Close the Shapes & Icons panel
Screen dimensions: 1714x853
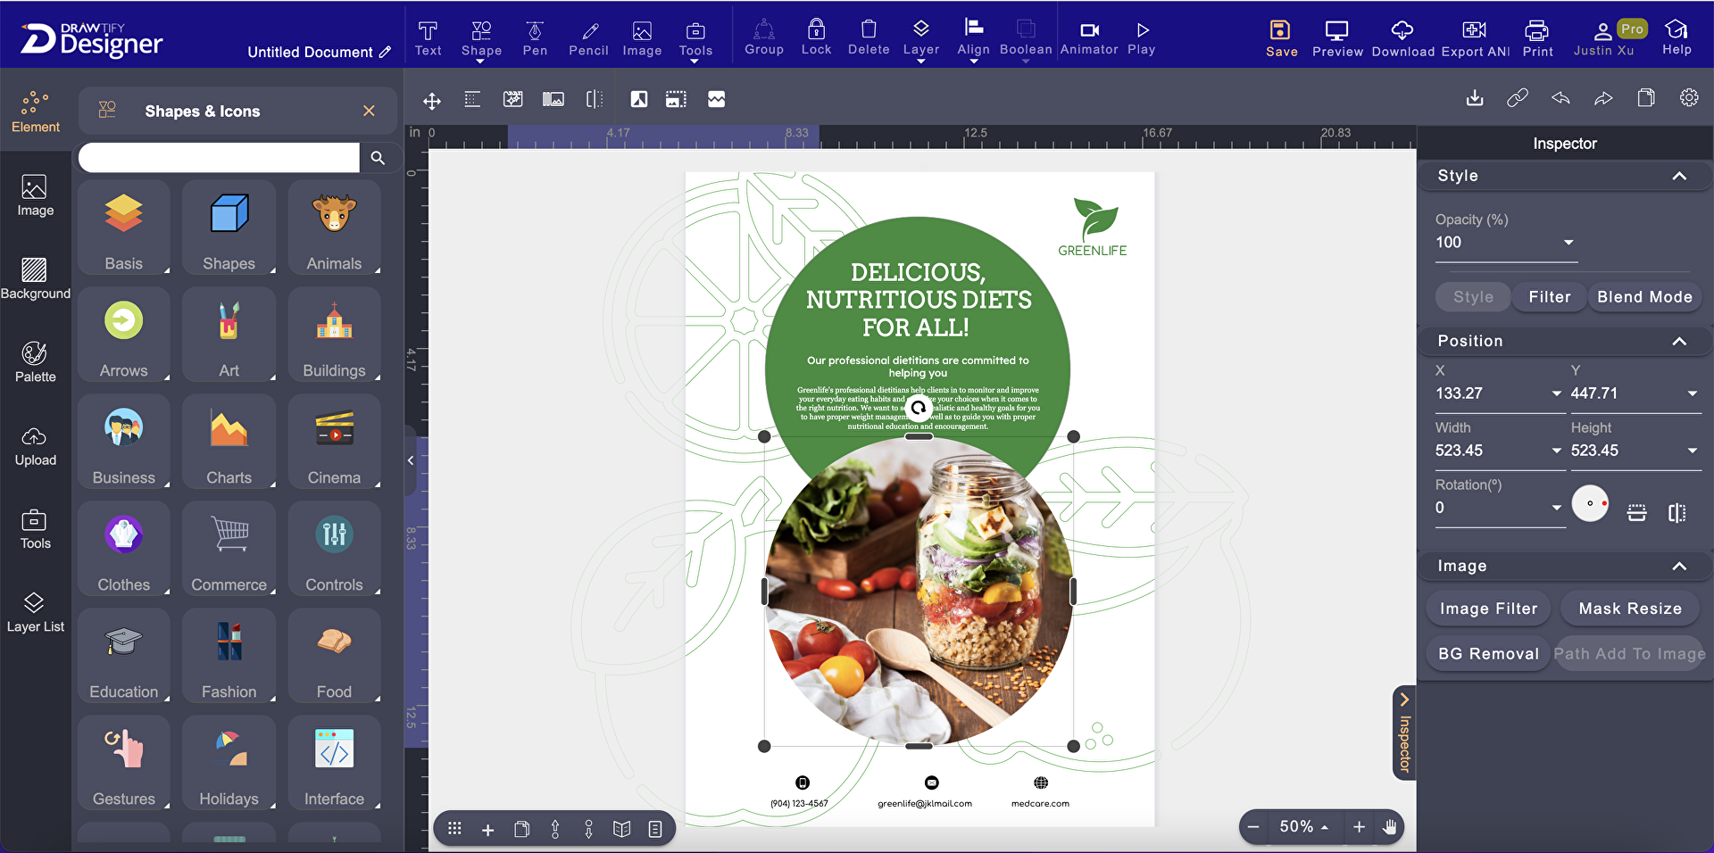(x=369, y=111)
